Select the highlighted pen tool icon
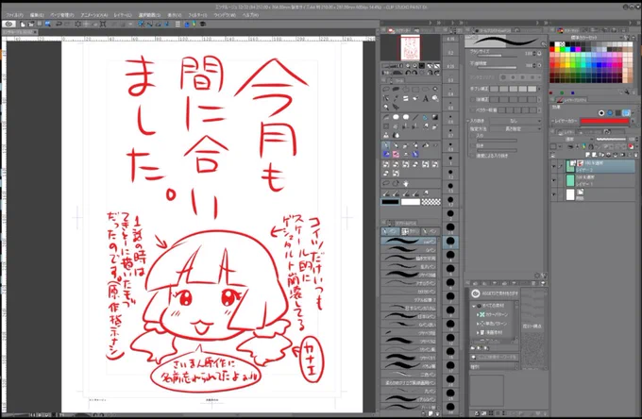 386,145
